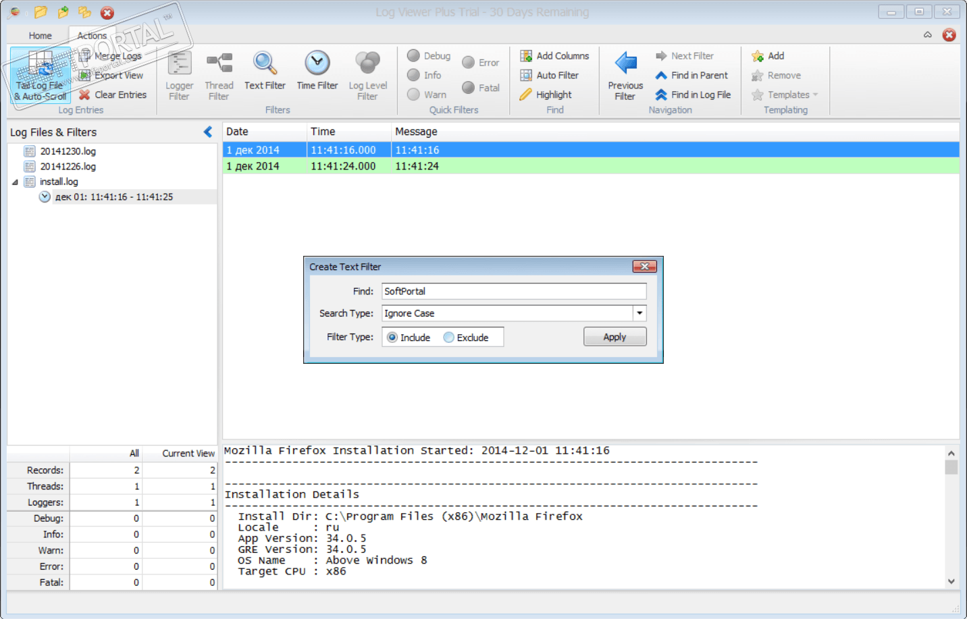Click the Add Columns icon
Image resolution: width=967 pixels, height=619 pixels.
point(526,56)
